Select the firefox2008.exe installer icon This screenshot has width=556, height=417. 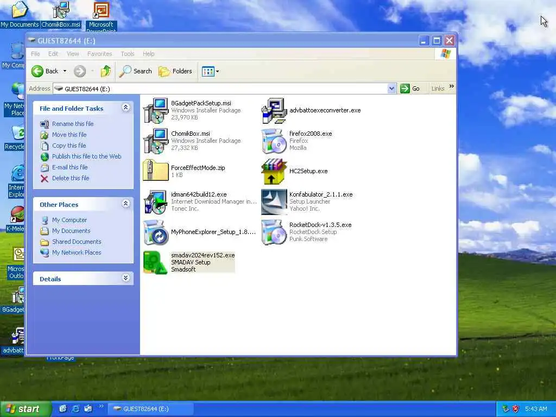coord(274,141)
